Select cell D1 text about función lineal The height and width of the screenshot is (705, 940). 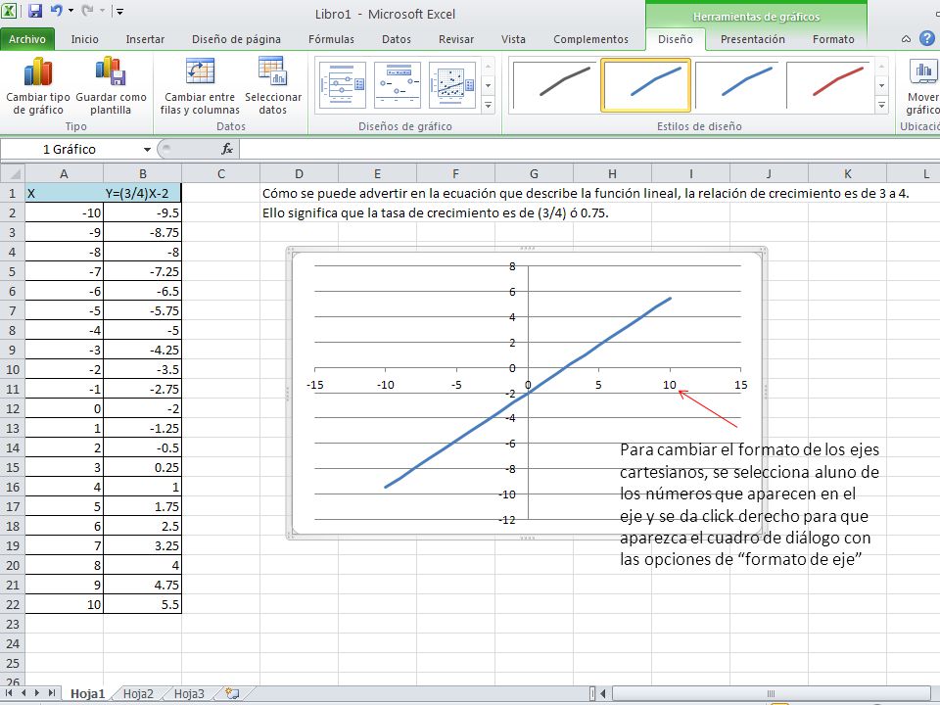point(586,193)
